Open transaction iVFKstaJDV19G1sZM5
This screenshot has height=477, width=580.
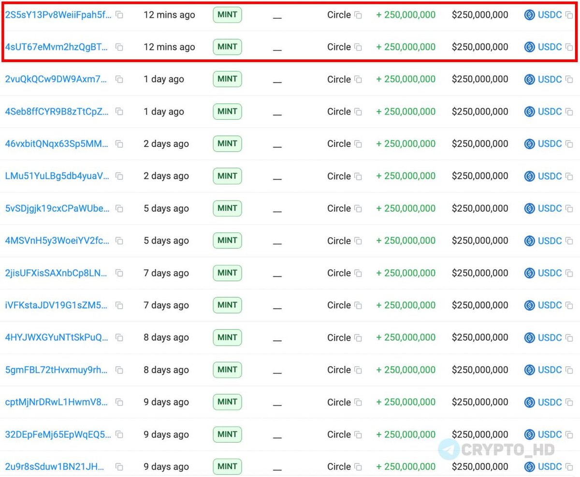tap(57, 305)
